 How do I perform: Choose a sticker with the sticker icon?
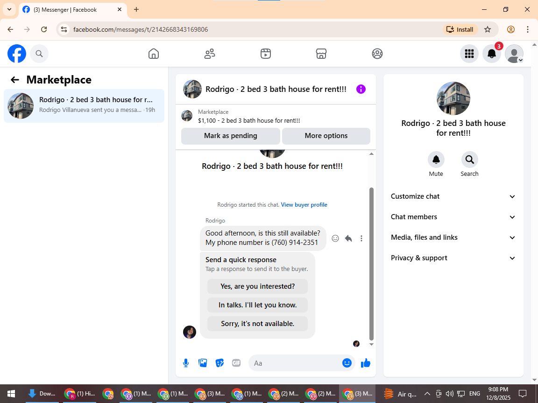coord(219,363)
